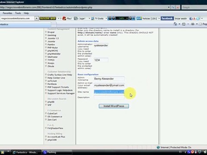Click the Drupal link in sidebar
This screenshot has width=207, height=155.
tap(51, 32)
